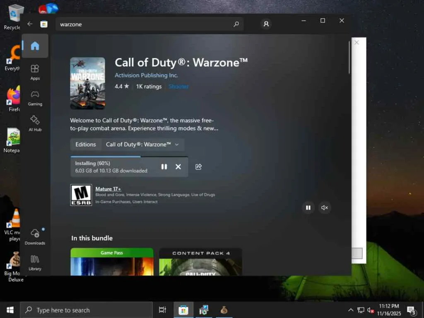
Task: Open the Content Pack 4 bundle thumbnail
Action: click(x=200, y=262)
